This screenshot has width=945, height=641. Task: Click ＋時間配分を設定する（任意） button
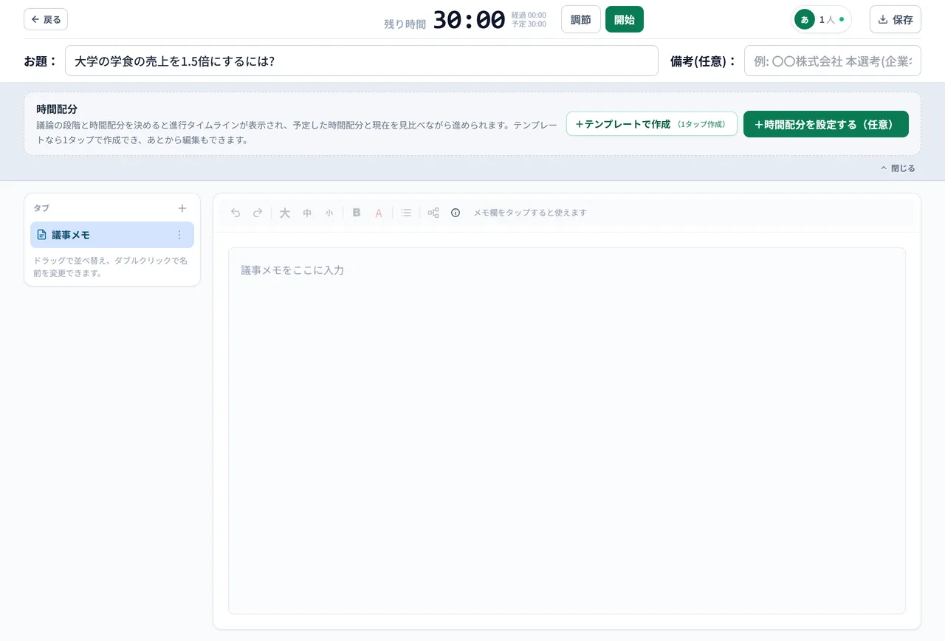click(826, 124)
